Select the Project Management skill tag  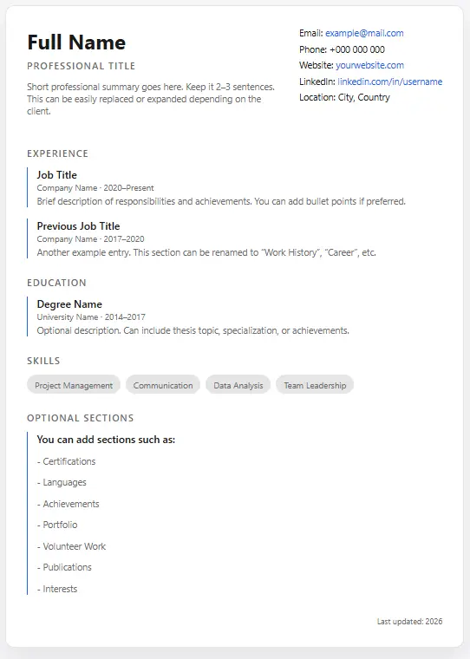[x=74, y=385]
